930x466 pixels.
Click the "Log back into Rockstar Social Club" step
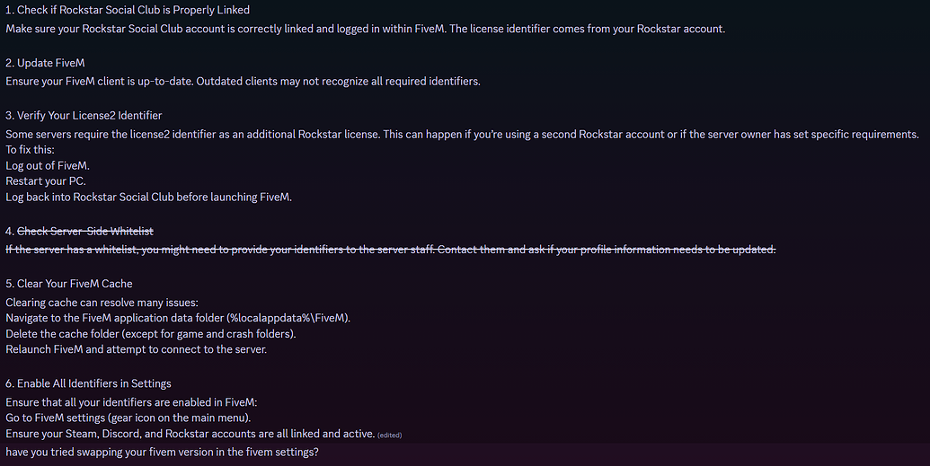148,197
